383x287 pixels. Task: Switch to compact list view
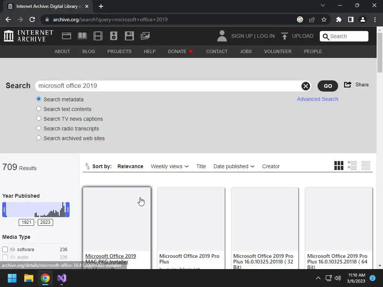[x=366, y=166]
